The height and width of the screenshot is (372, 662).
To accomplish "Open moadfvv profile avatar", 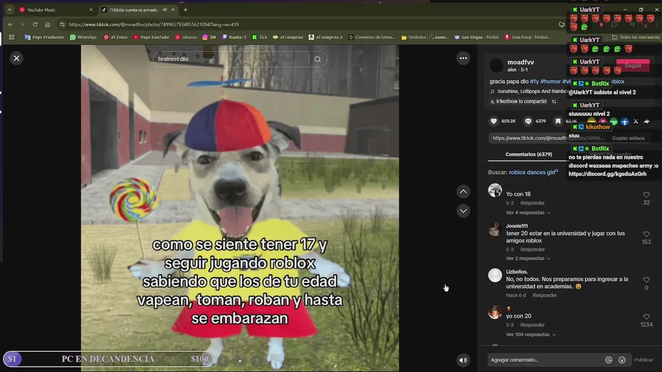I will pyautogui.click(x=496, y=66).
